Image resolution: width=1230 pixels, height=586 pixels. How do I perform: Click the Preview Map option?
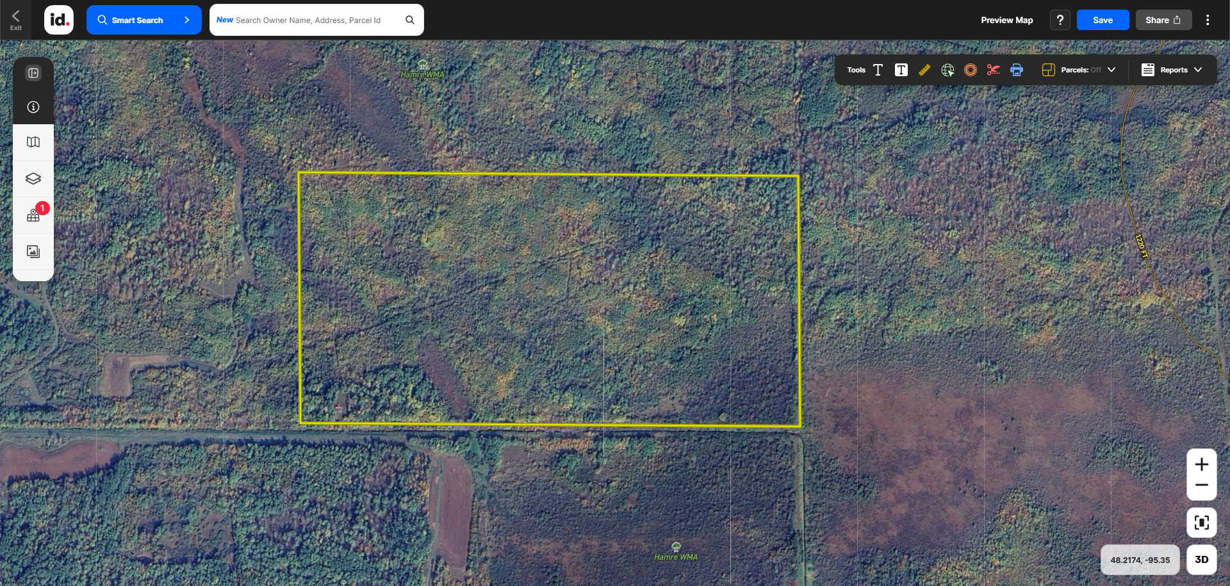(1006, 20)
